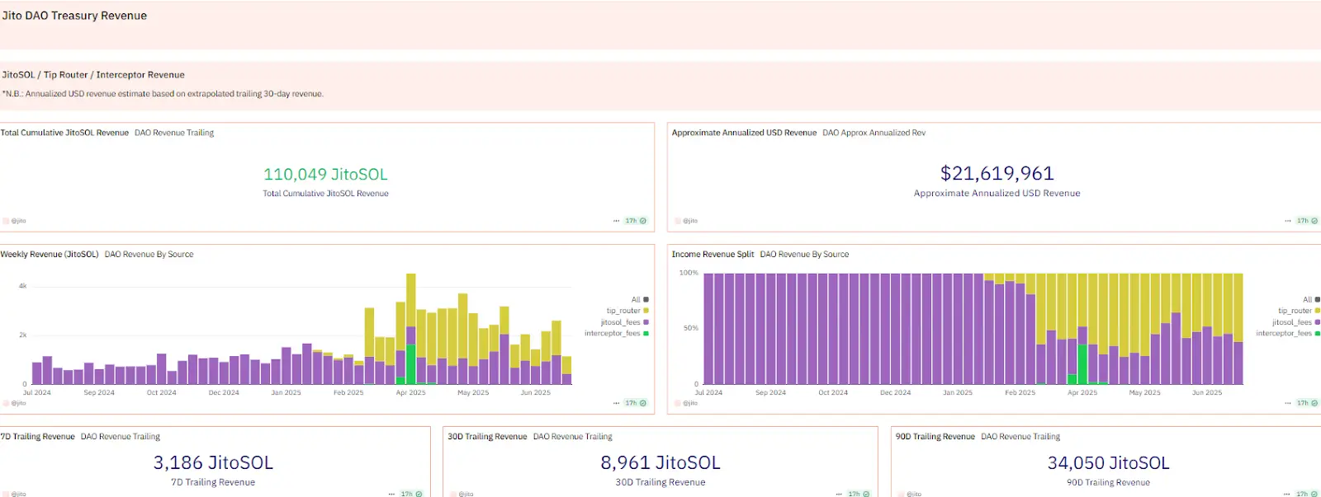The width and height of the screenshot is (1321, 497).
Task: Click the @jito author avatar under 7D Trailing Revenue
Action: pos(6,494)
